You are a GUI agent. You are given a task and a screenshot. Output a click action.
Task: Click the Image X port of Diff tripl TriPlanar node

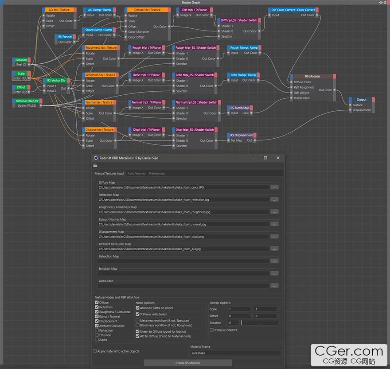point(178,15)
